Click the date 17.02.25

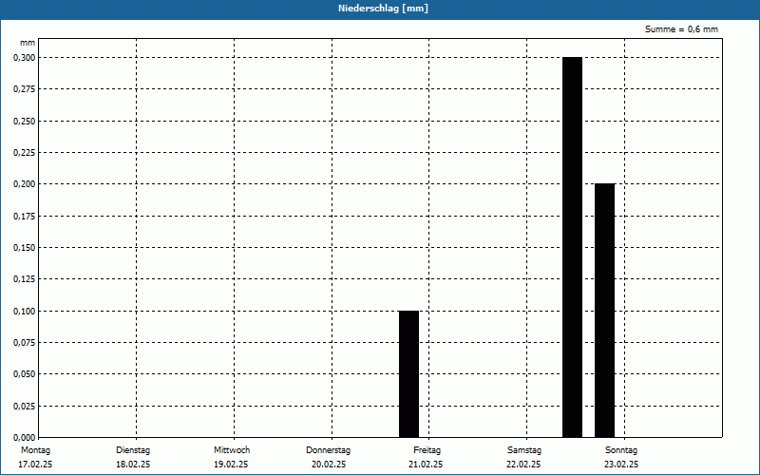(35, 465)
